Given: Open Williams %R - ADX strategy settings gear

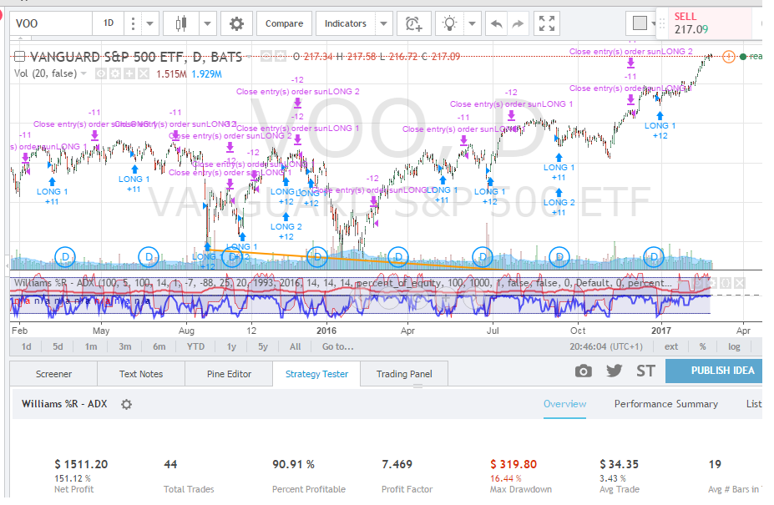Looking at the screenshot, I should (126, 404).
